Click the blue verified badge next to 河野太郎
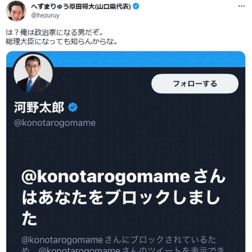 (73, 108)
